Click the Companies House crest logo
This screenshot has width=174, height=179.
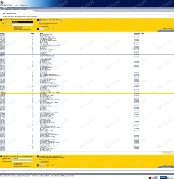click(x=2, y=2)
